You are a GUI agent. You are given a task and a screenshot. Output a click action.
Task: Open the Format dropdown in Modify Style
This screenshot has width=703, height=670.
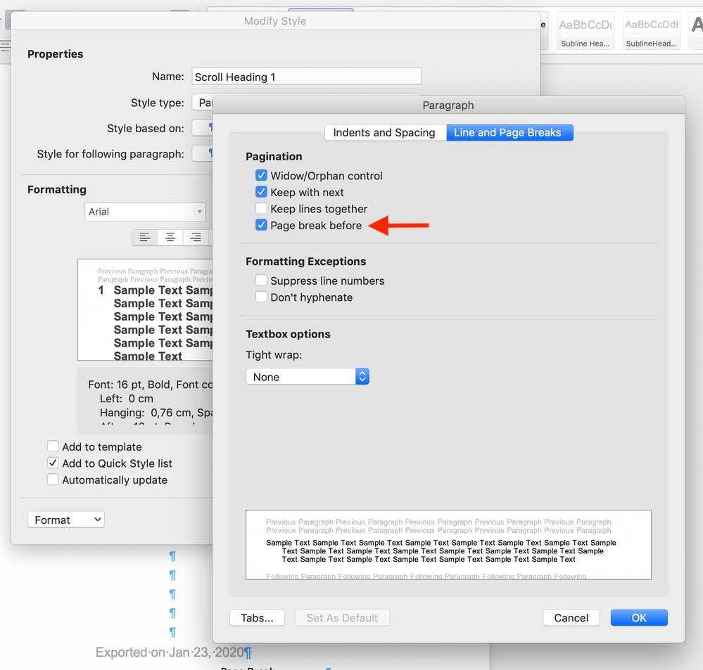[66, 520]
